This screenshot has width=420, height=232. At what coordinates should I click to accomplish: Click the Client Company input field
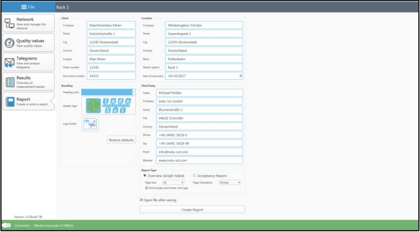[x=111, y=25]
